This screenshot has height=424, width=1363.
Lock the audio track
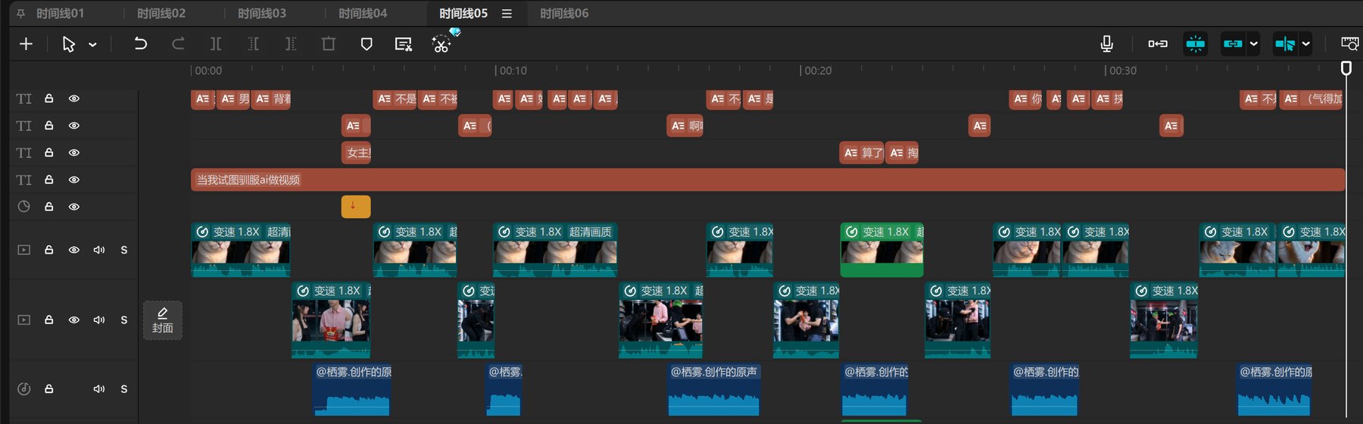tap(49, 389)
